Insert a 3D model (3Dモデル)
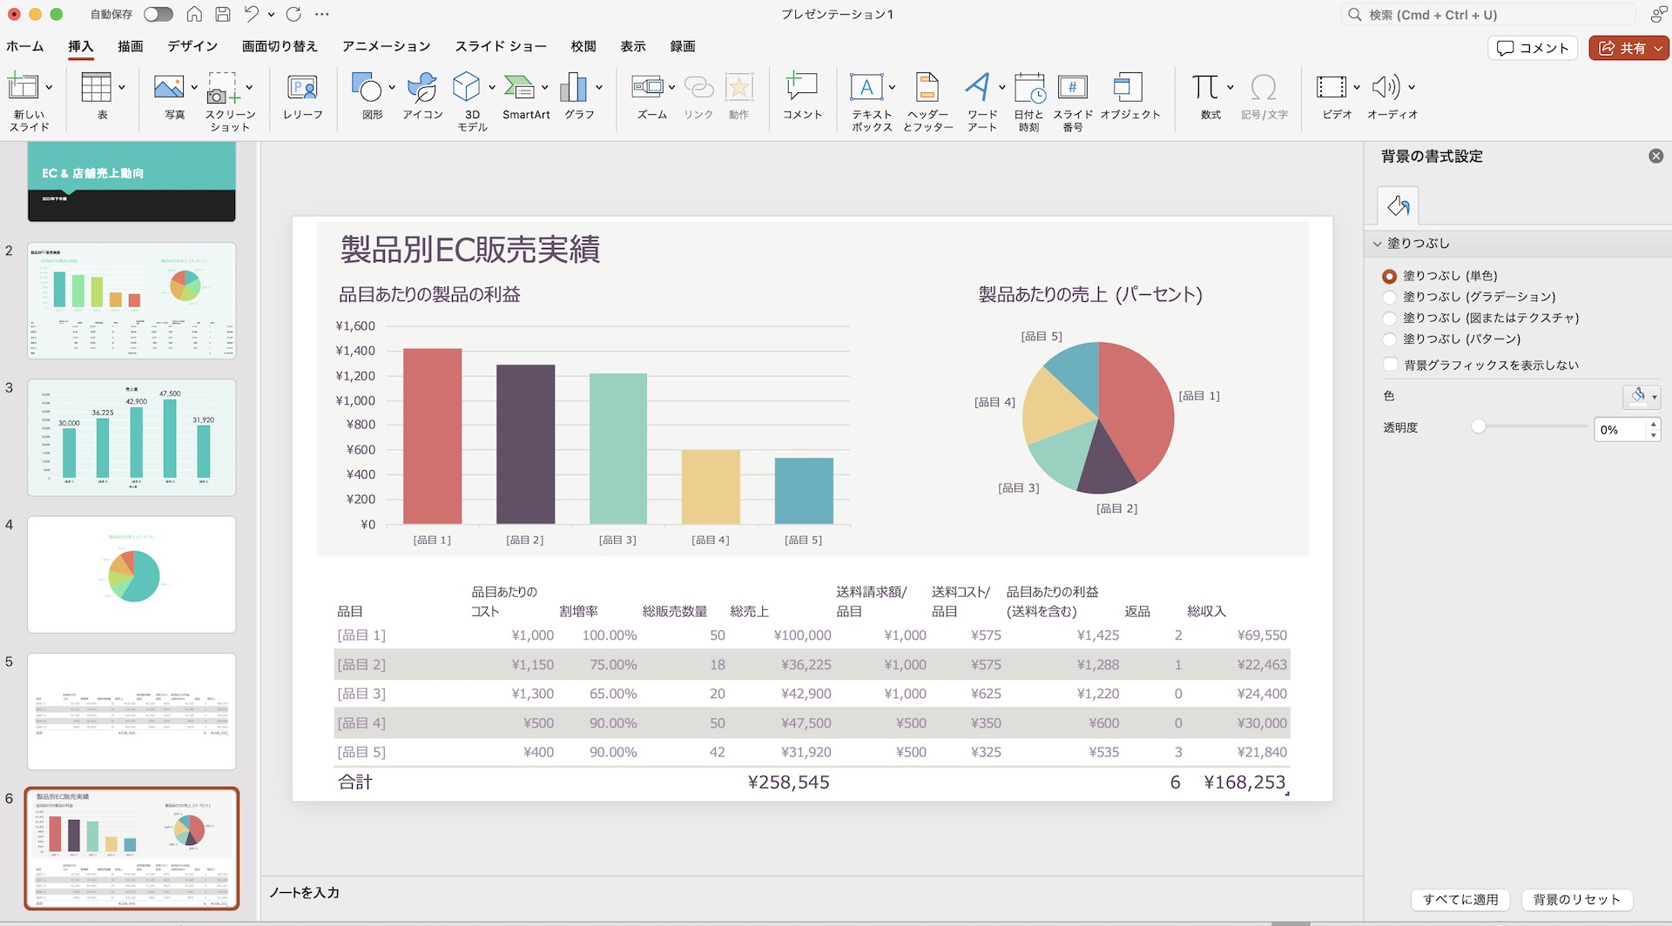Image resolution: width=1672 pixels, height=926 pixels. point(467,87)
